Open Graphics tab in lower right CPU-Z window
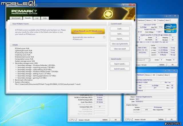This screenshot has height=126, width=183. [160, 75]
